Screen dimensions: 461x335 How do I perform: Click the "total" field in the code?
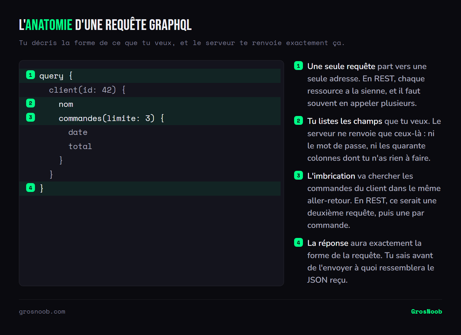tap(80, 147)
